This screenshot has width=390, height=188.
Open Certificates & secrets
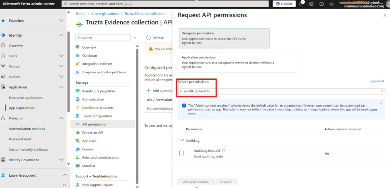(x=98, y=108)
